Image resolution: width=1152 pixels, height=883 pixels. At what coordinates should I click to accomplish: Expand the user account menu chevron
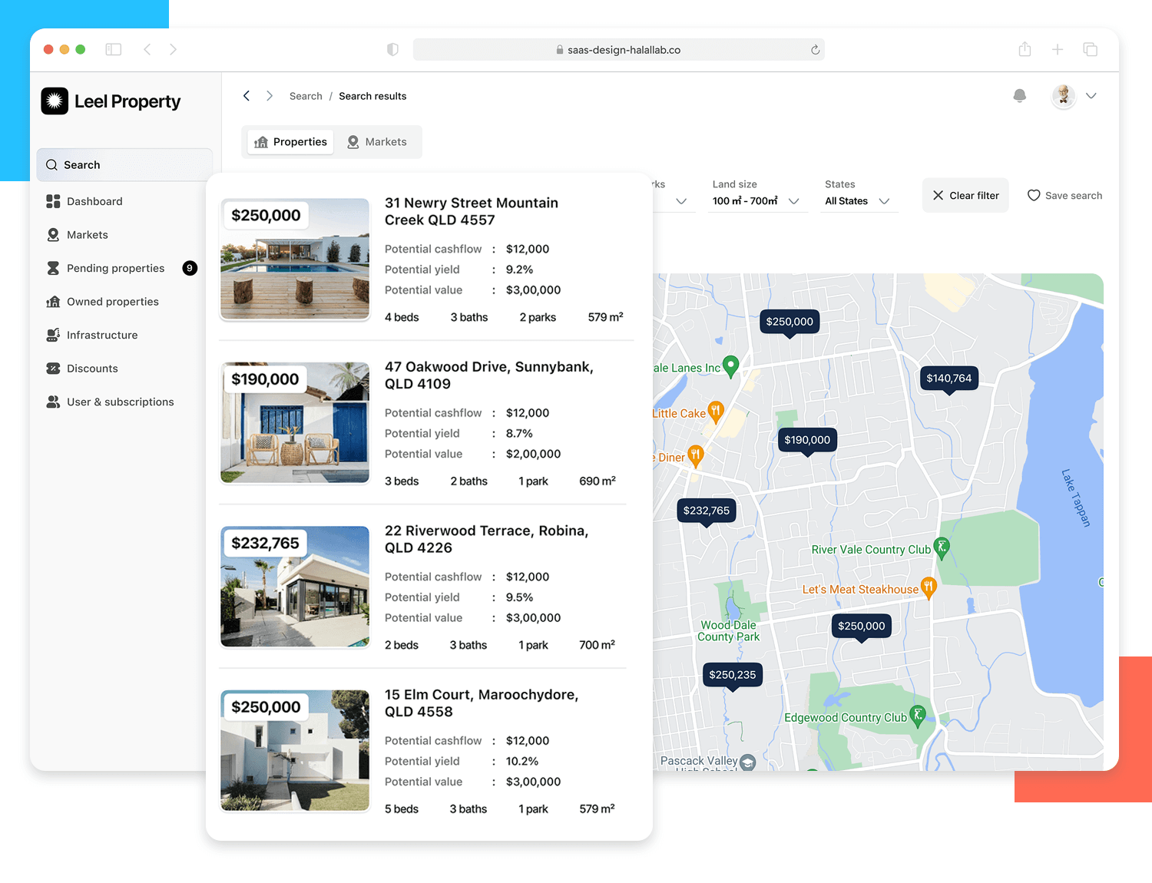1091,96
